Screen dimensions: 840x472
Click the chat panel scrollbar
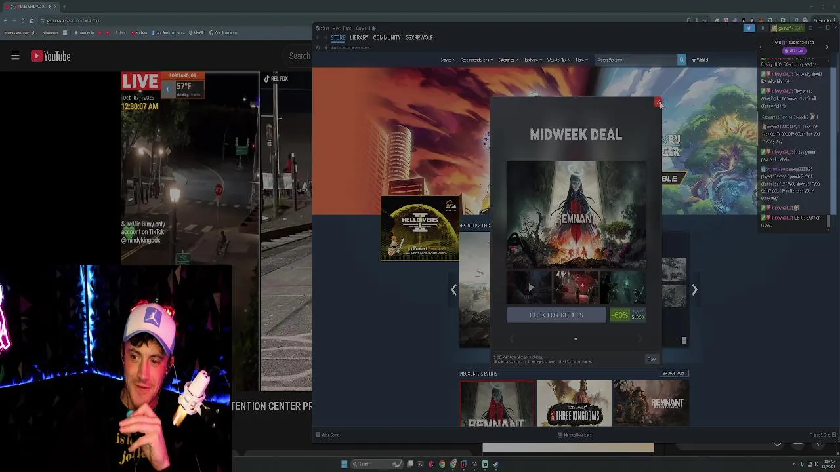click(828, 223)
